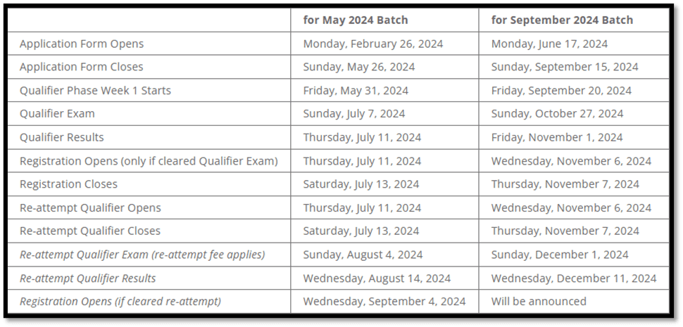Click the "for September 2024 Batch" column header
This screenshot has width=683, height=327.
click(x=562, y=20)
